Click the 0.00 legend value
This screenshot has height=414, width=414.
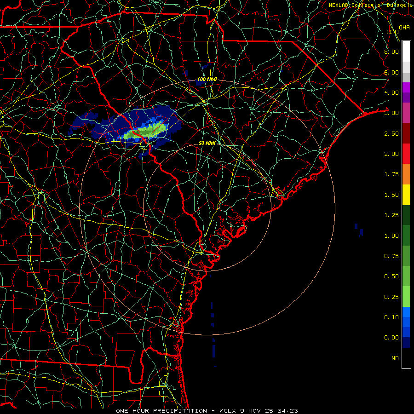pos(391,338)
